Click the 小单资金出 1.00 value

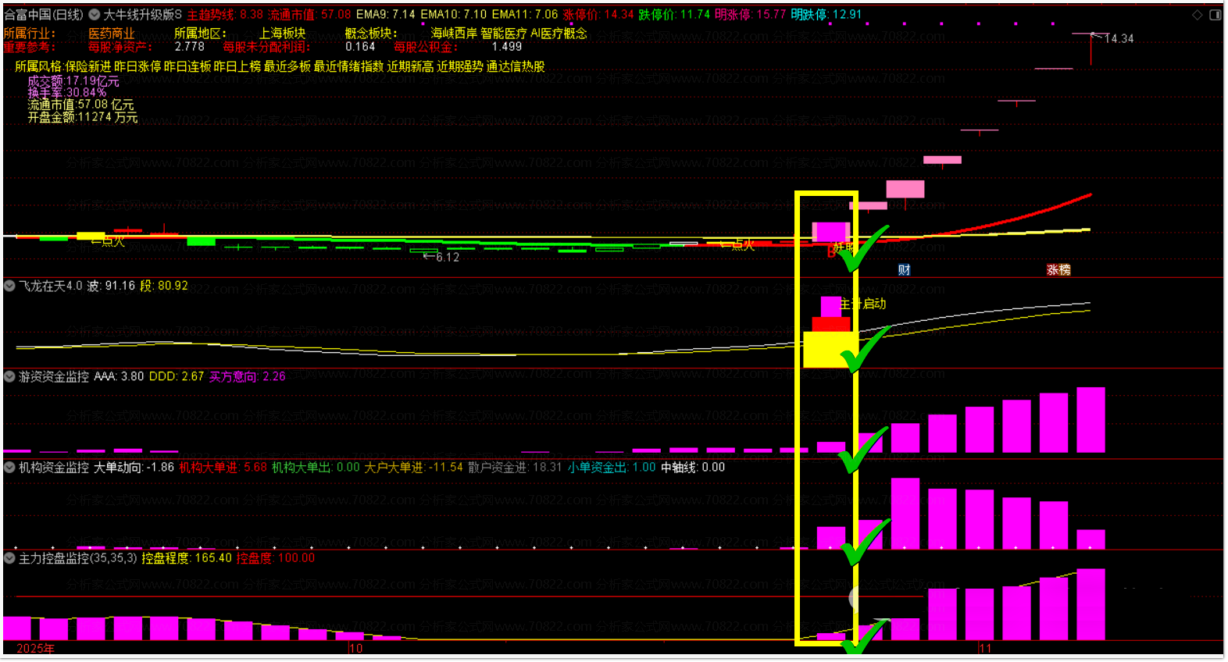(612, 467)
